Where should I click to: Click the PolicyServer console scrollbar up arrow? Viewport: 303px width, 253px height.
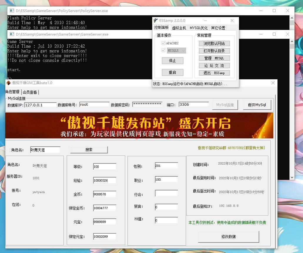[292, 18]
